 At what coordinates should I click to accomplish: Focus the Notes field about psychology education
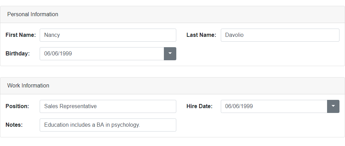[x=108, y=125]
